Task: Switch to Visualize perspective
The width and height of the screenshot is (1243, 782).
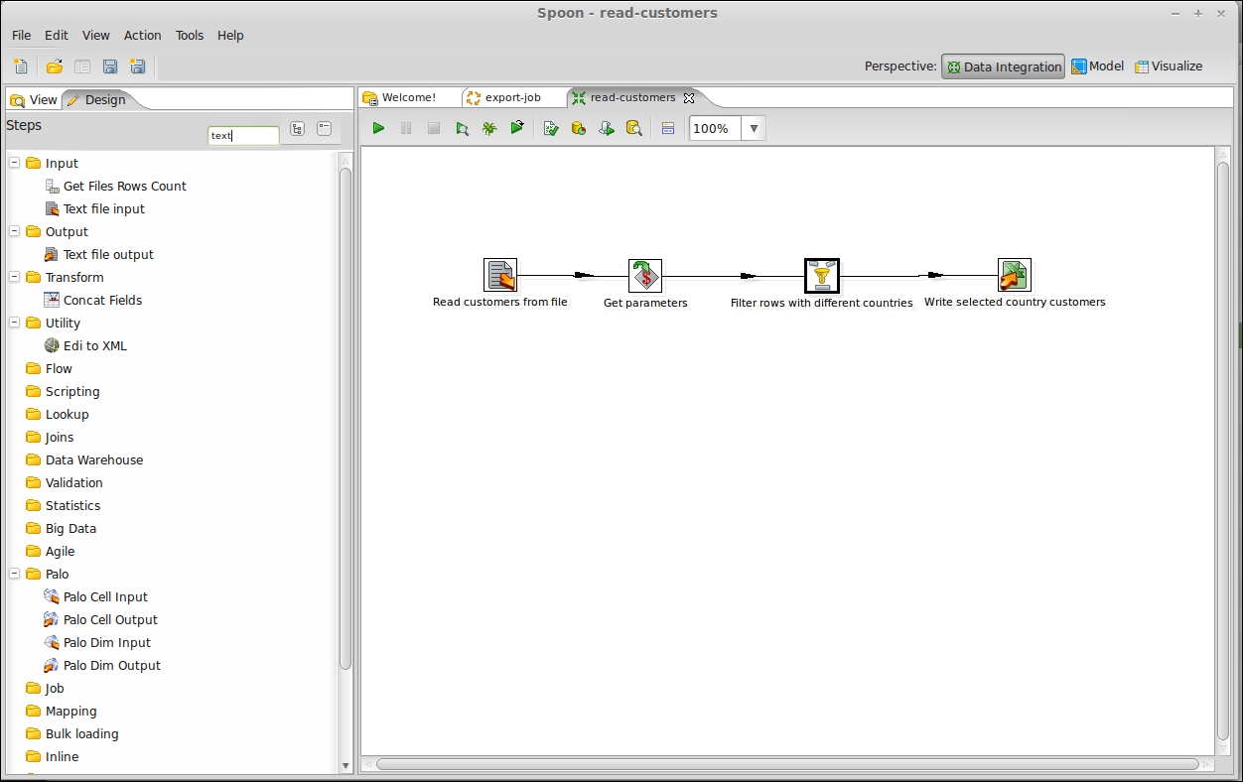Action: pos(1169,66)
